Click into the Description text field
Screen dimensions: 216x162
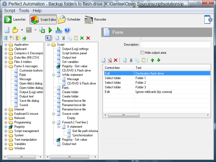(x=175, y=44)
